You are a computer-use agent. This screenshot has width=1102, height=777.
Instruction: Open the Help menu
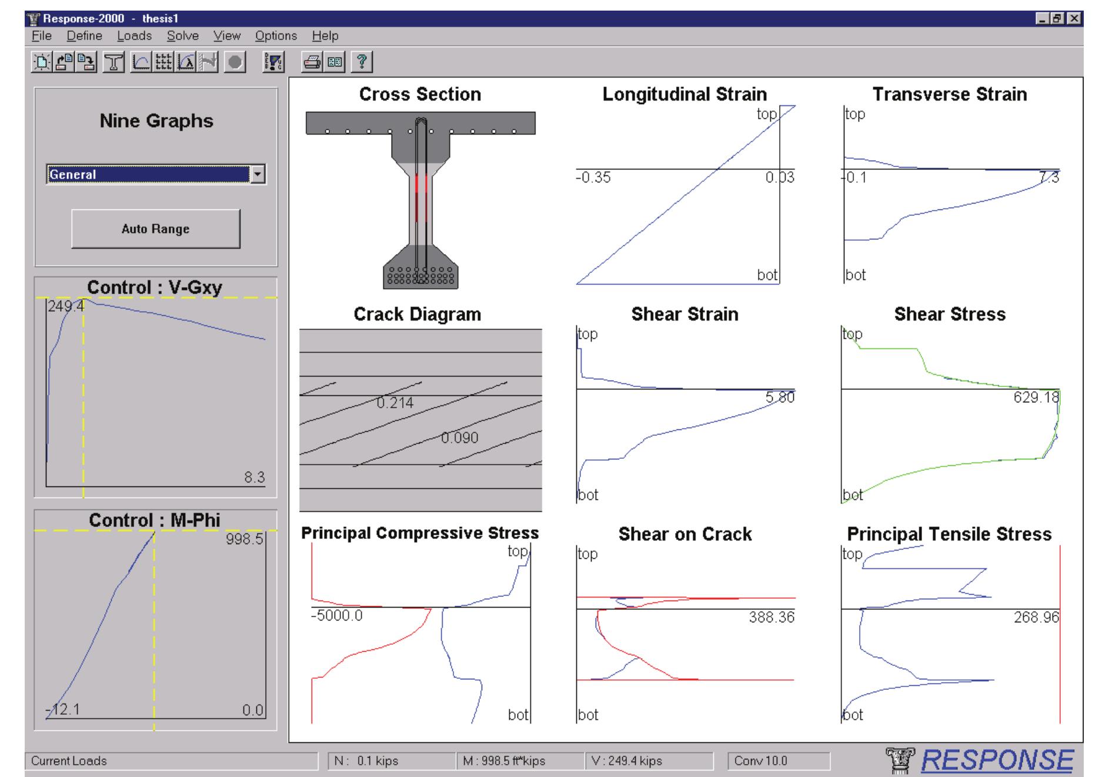coord(325,36)
